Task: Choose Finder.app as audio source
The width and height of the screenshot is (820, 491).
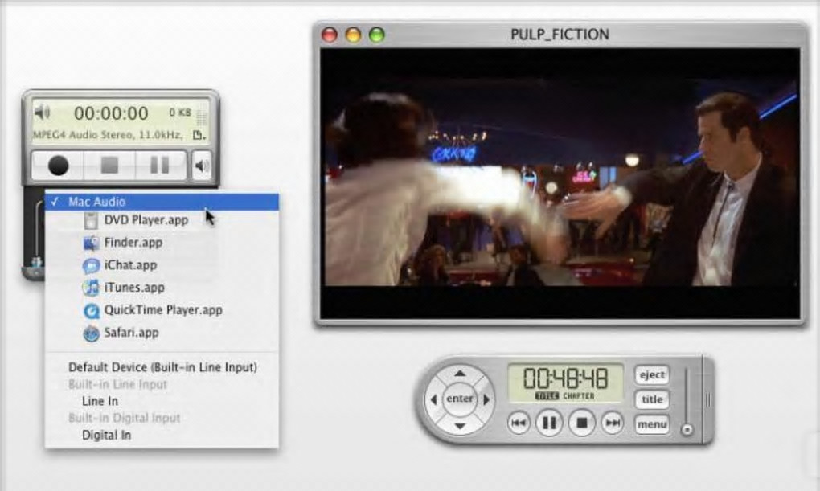Action: tap(162, 243)
